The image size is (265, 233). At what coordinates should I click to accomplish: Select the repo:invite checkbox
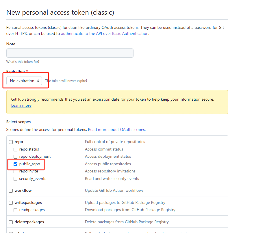pyautogui.click(x=16, y=171)
